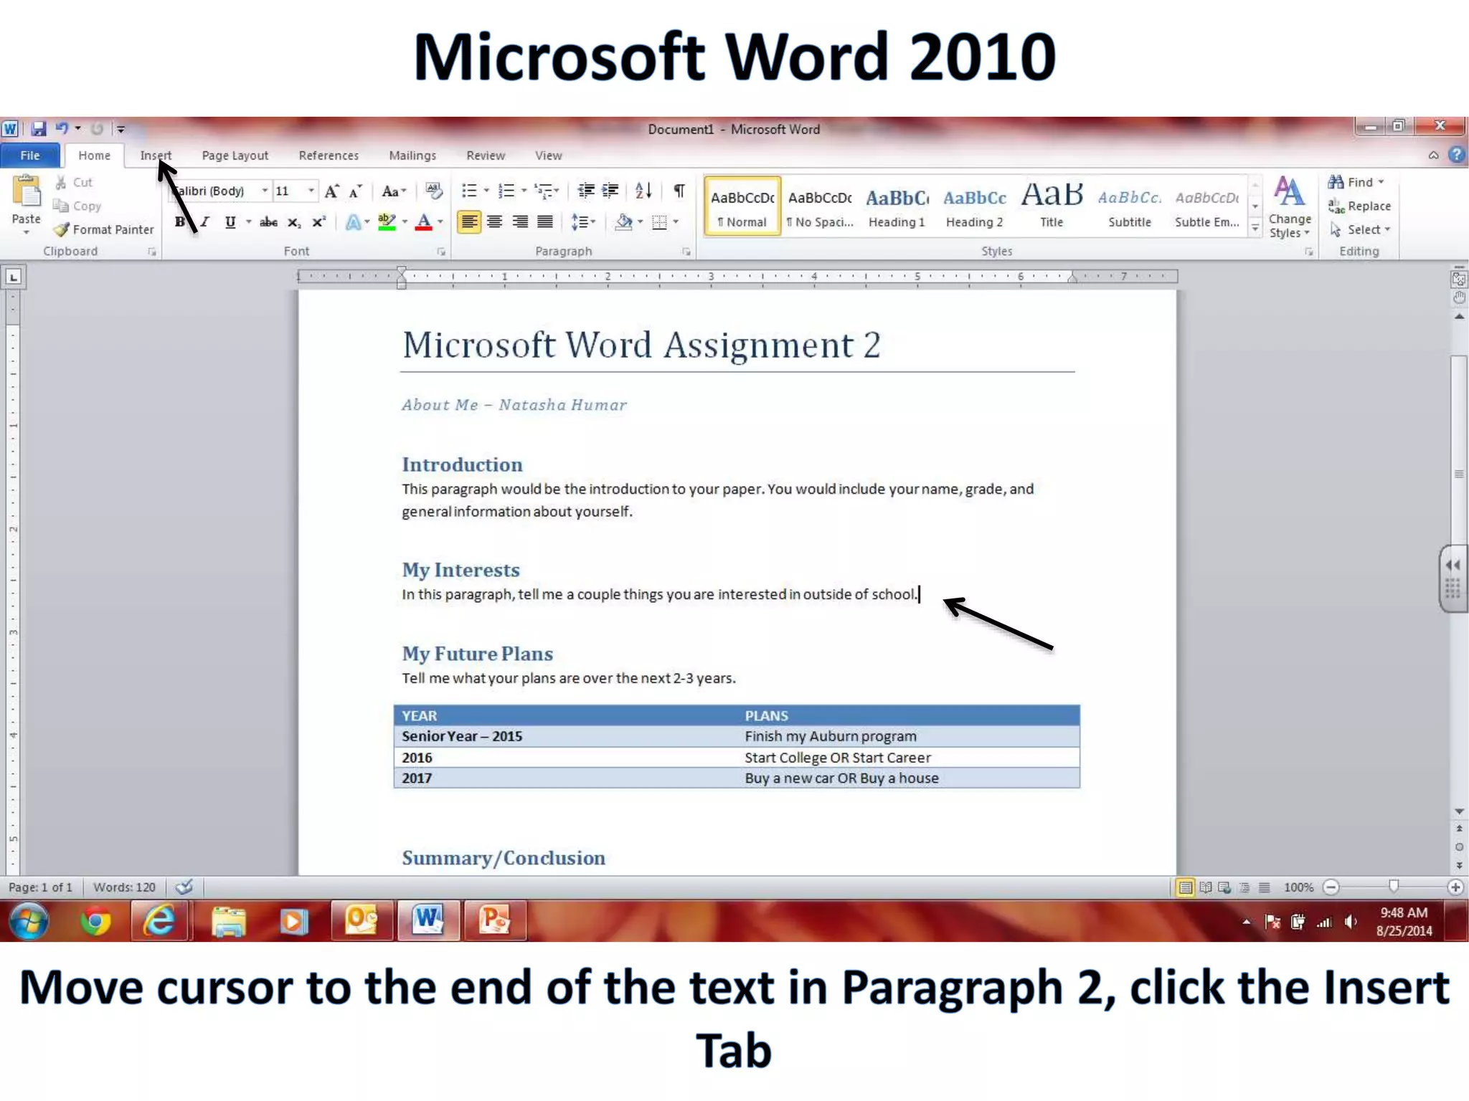
Task: Switch to the View tab
Action: pyautogui.click(x=549, y=155)
